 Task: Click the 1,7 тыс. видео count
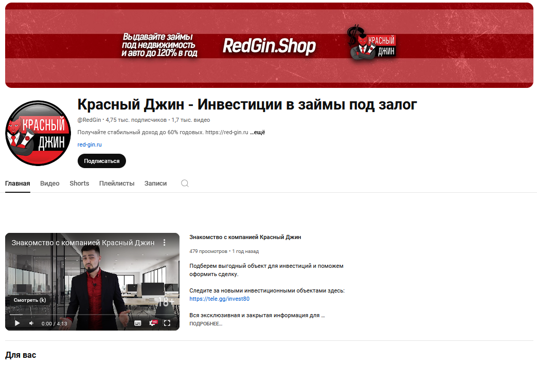click(x=191, y=120)
